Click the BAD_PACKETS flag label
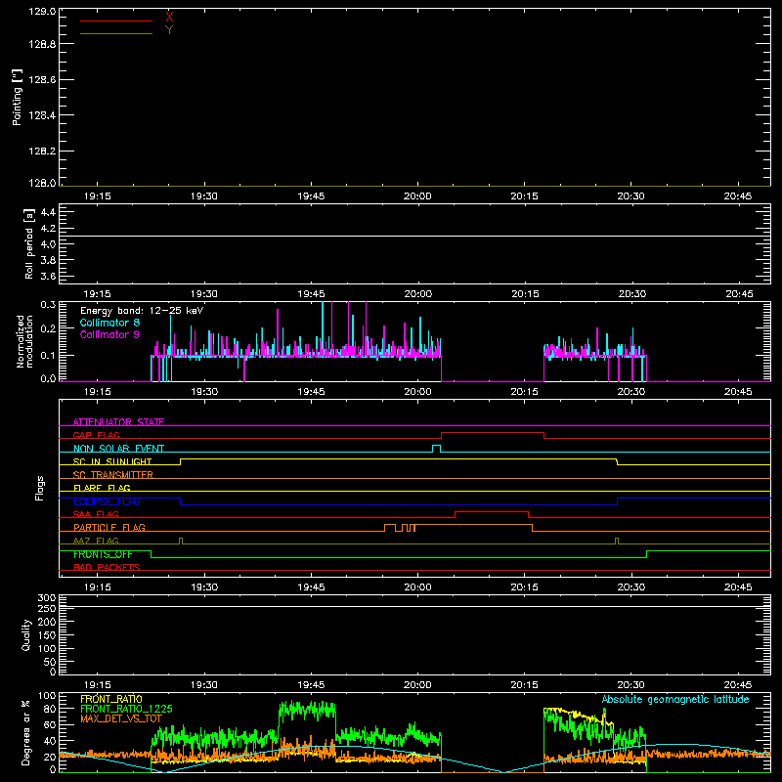This screenshot has width=782, height=782. tap(107, 567)
